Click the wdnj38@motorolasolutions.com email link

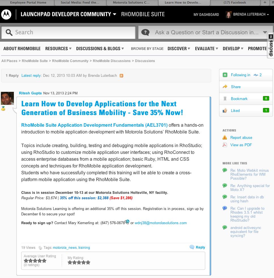[x=161, y=223]
